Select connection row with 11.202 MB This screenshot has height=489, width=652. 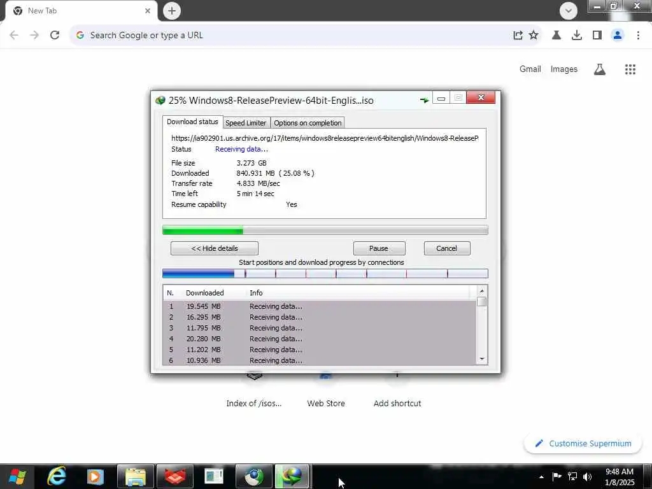(x=320, y=350)
